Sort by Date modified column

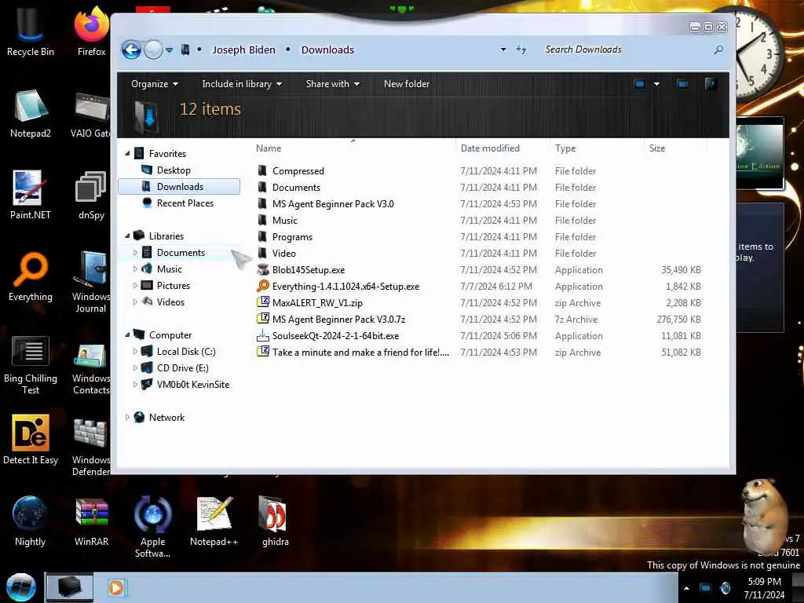(x=502, y=148)
